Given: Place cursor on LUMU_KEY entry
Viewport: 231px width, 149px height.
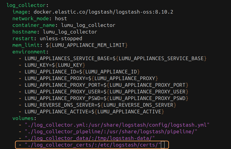Looking at the screenshot, I should pos(55,65).
